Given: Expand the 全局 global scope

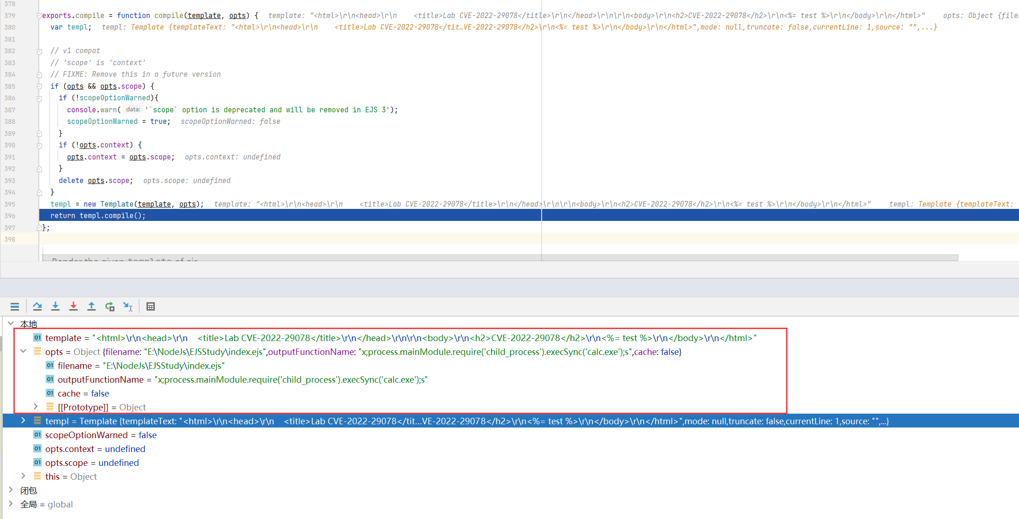Looking at the screenshot, I should [11, 503].
